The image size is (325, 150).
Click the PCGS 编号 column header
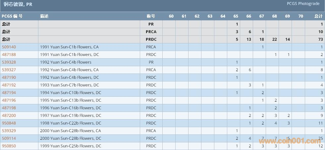12,16
